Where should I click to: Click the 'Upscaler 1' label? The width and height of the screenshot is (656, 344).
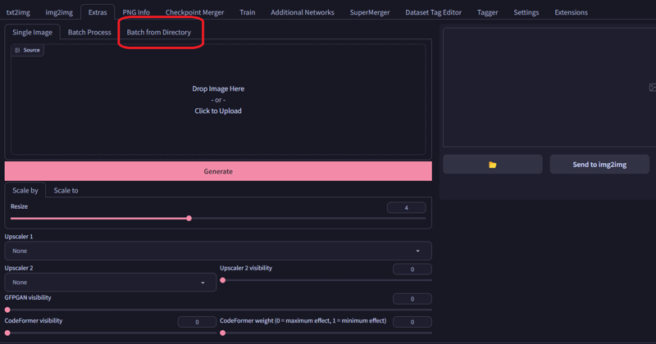(x=18, y=237)
